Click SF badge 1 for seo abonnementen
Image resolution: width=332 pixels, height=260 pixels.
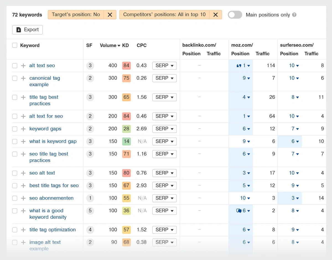[x=90, y=198]
